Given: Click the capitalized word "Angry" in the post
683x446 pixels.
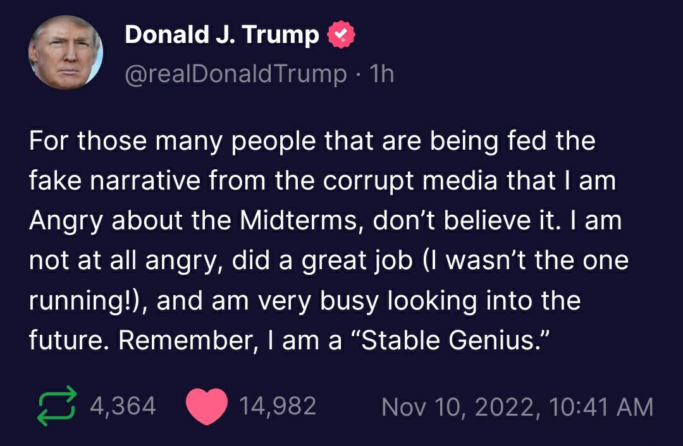Looking at the screenshot, I should (x=67, y=222).
